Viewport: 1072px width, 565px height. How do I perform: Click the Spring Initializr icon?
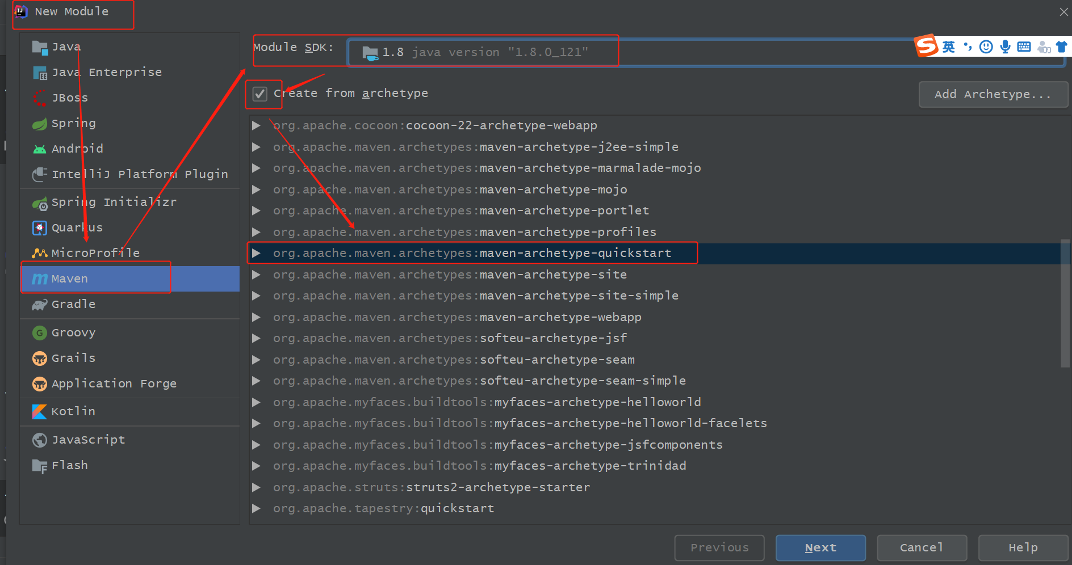pos(40,203)
